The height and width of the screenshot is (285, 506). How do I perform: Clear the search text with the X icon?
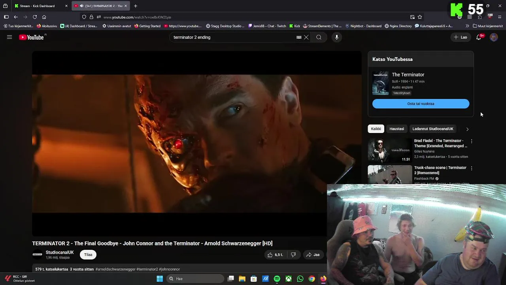[x=306, y=37]
